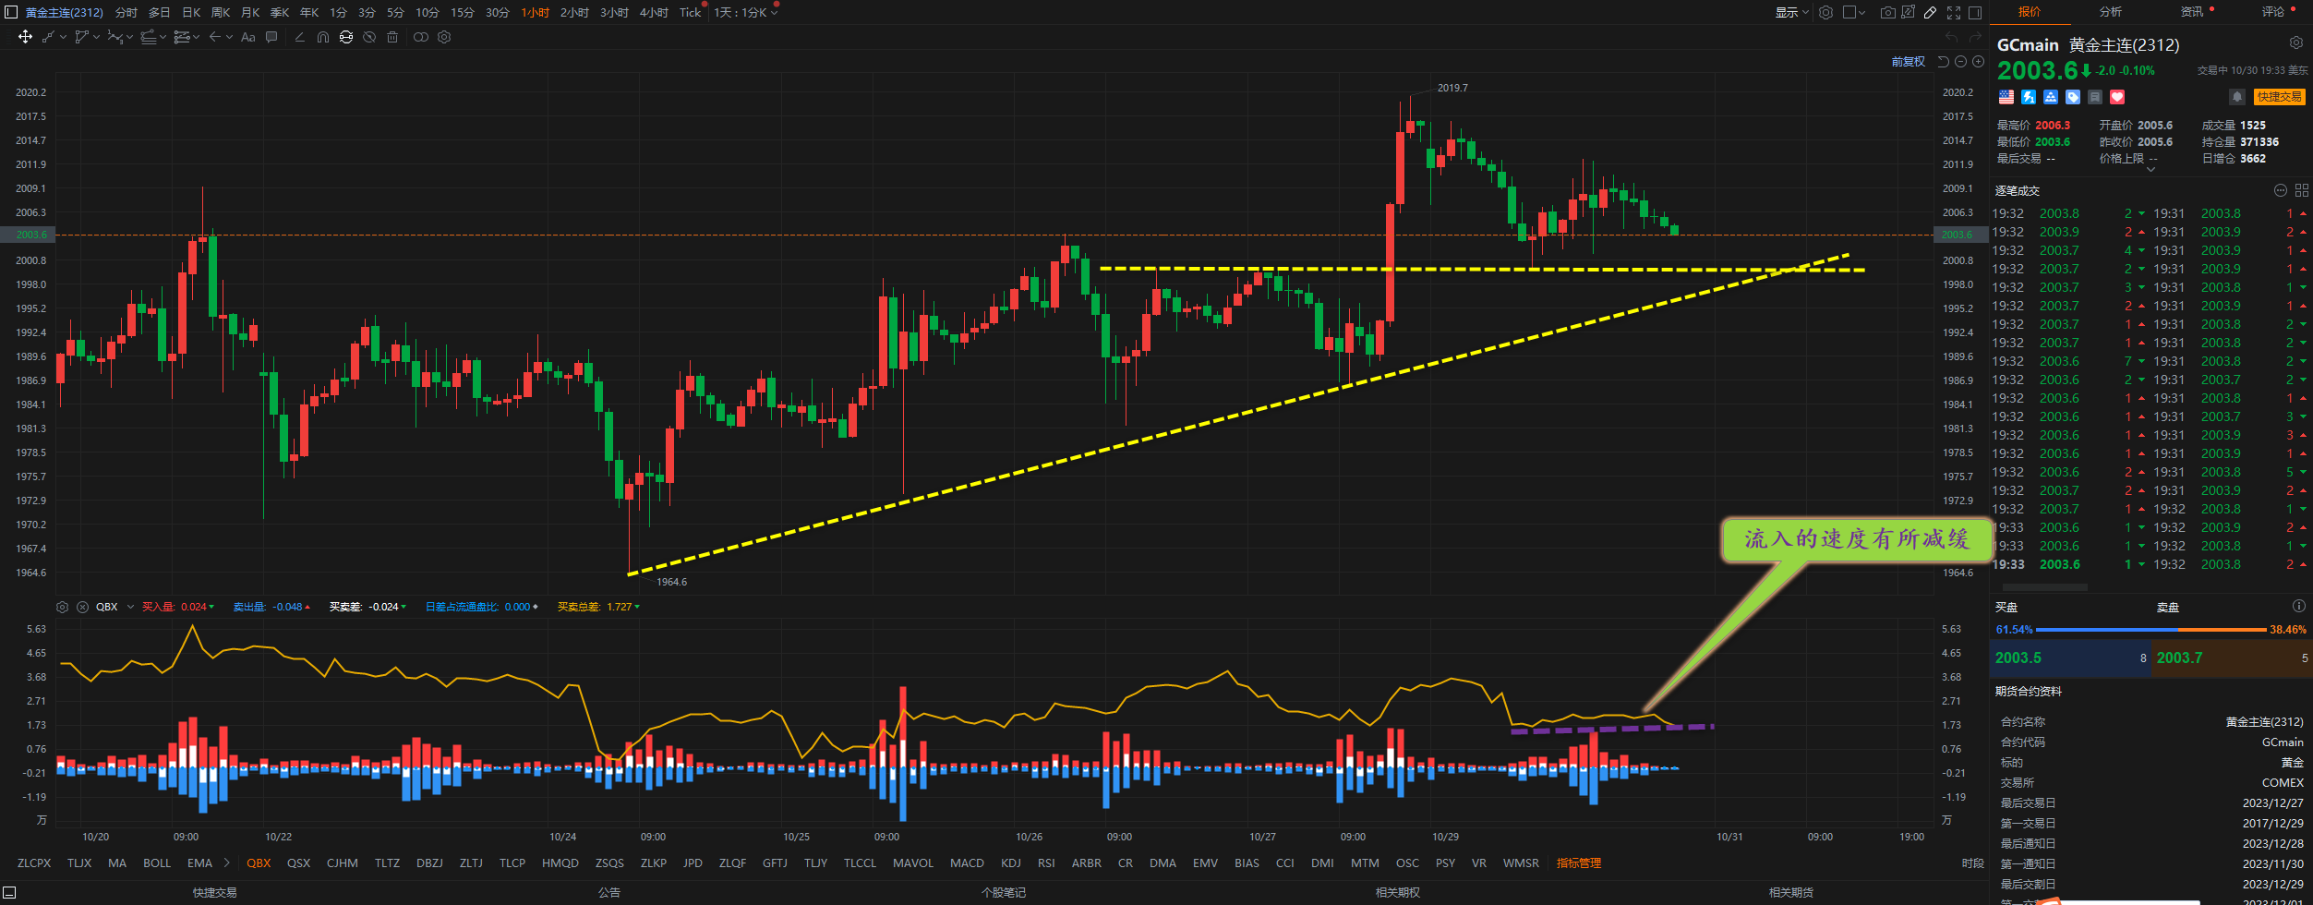Click the blue lightning level-1 icon

[x=2029, y=97]
